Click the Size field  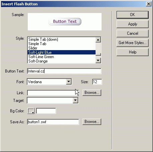(97, 82)
